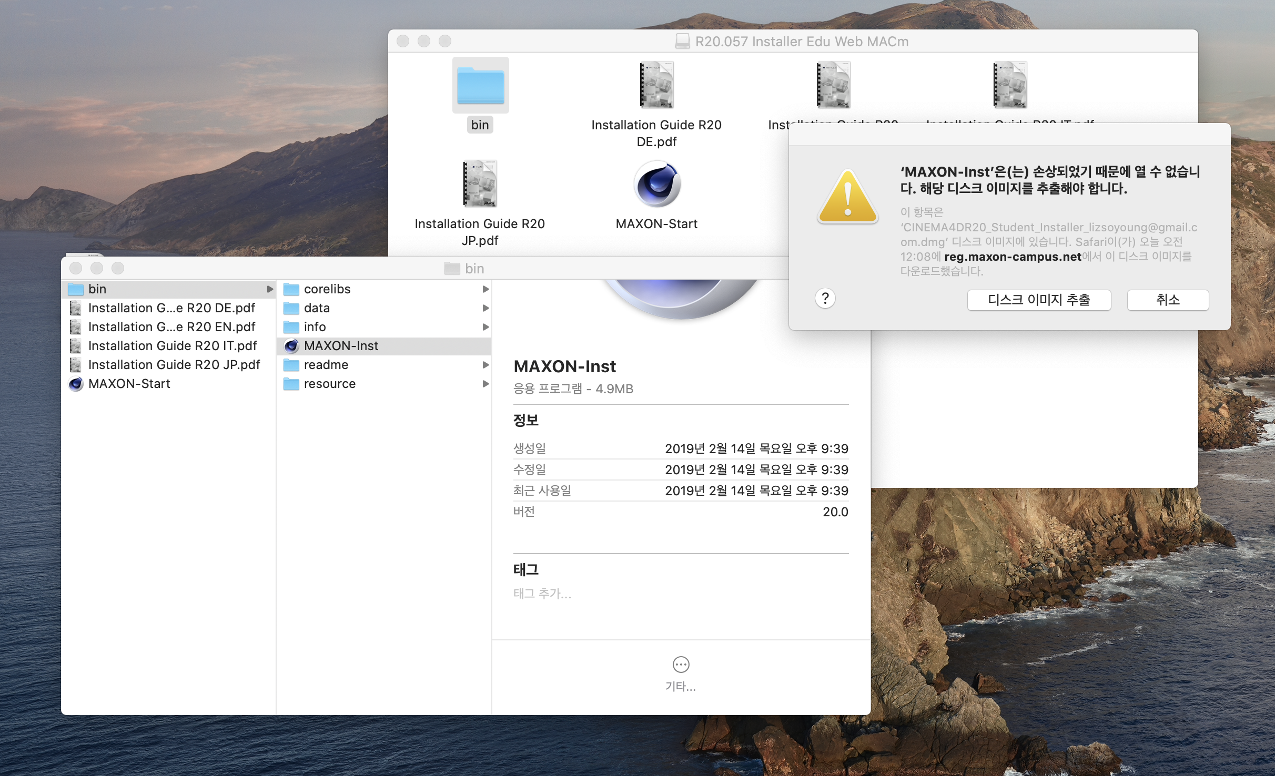This screenshot has width=1275, height=776.
Task: Click the MAXON-Inst preview image
Action: tap(681, 300)
